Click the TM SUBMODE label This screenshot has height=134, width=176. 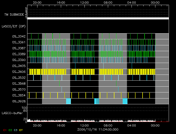coord(14,15)
